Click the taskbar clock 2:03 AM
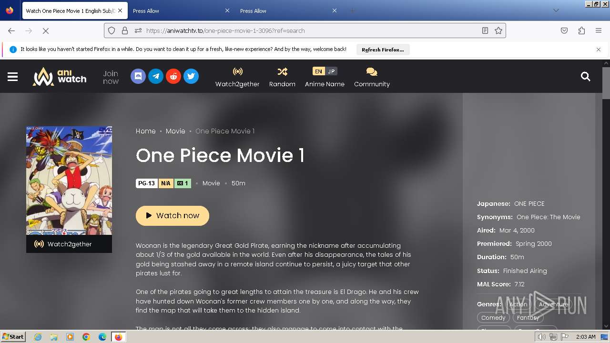 [586, 337]
